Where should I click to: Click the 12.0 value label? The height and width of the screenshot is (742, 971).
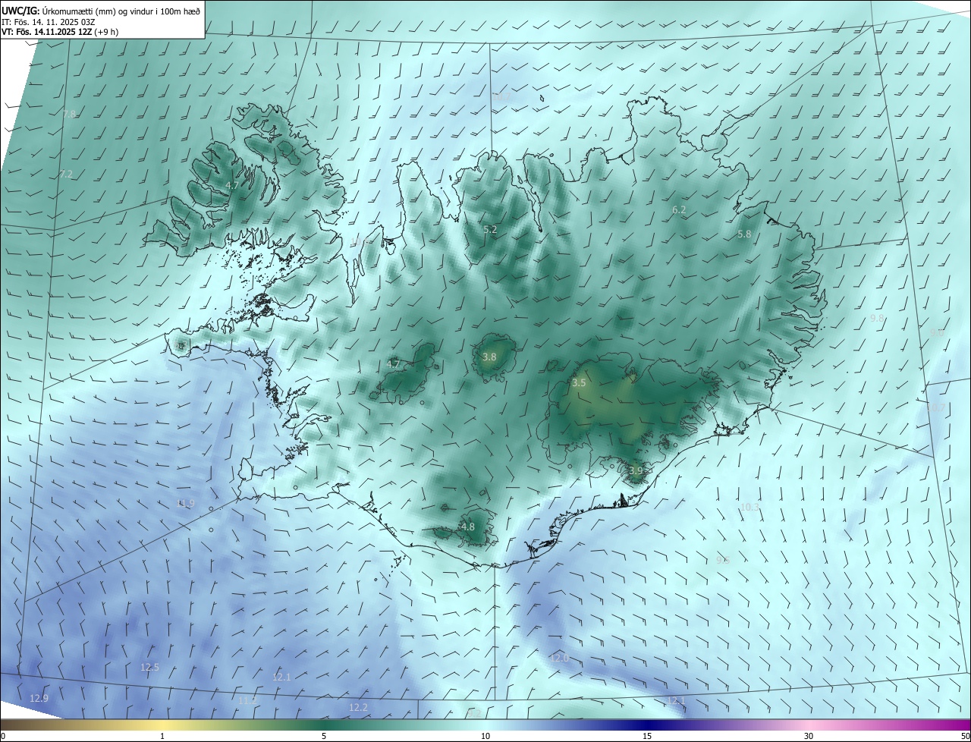pos(560,658)
